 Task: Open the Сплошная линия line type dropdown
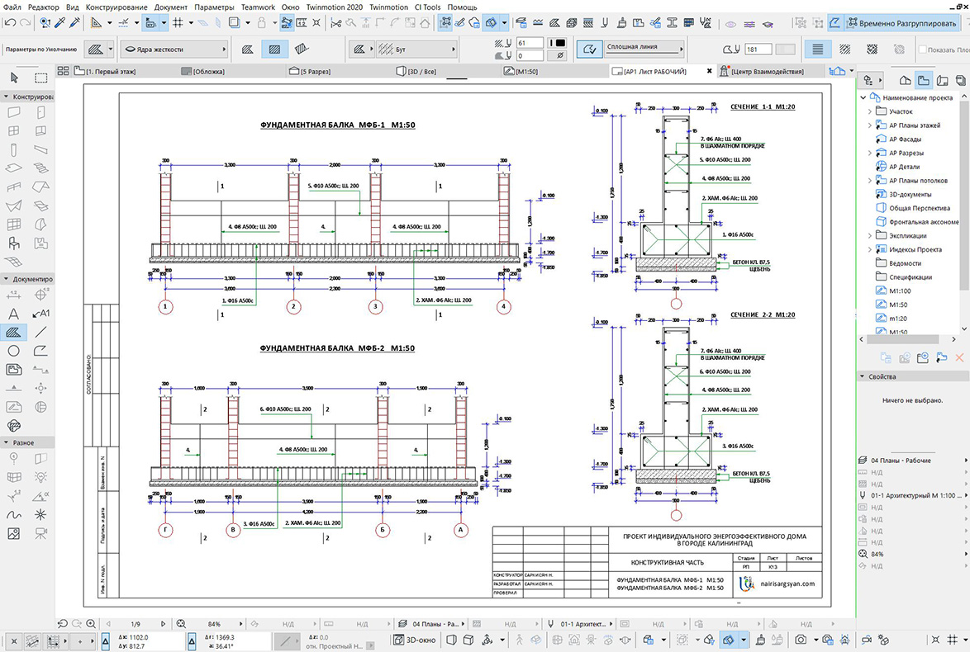[x=644, y=48]
